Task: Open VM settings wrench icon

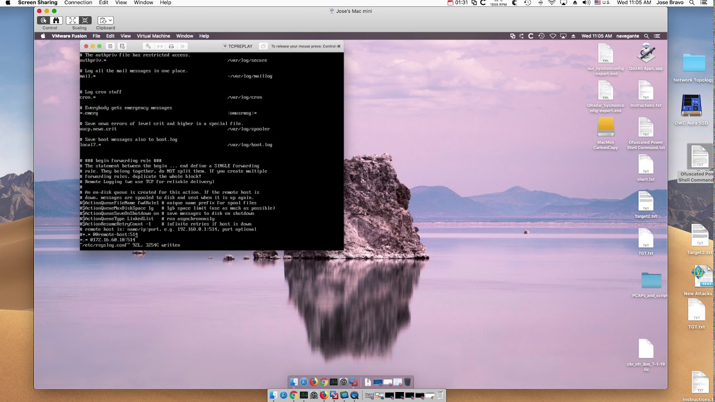Action: [x=147, y=46]
